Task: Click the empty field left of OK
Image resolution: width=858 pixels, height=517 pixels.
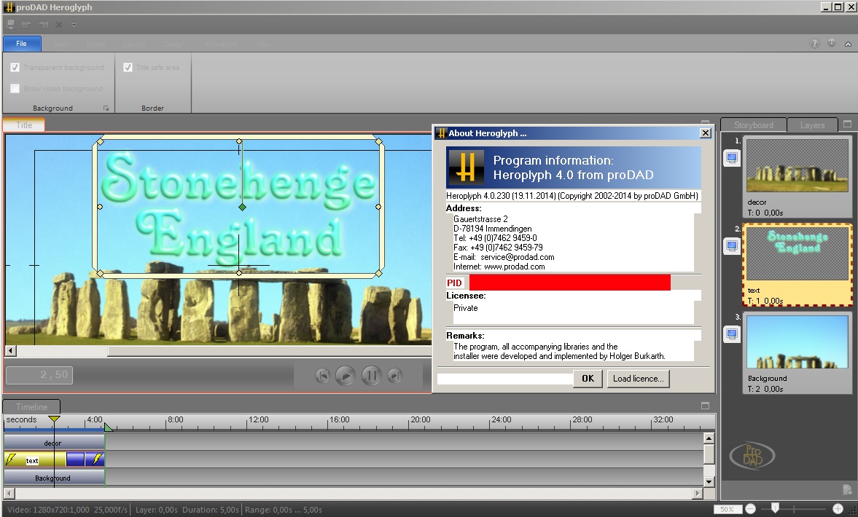Action: click(x=504, y=379)
